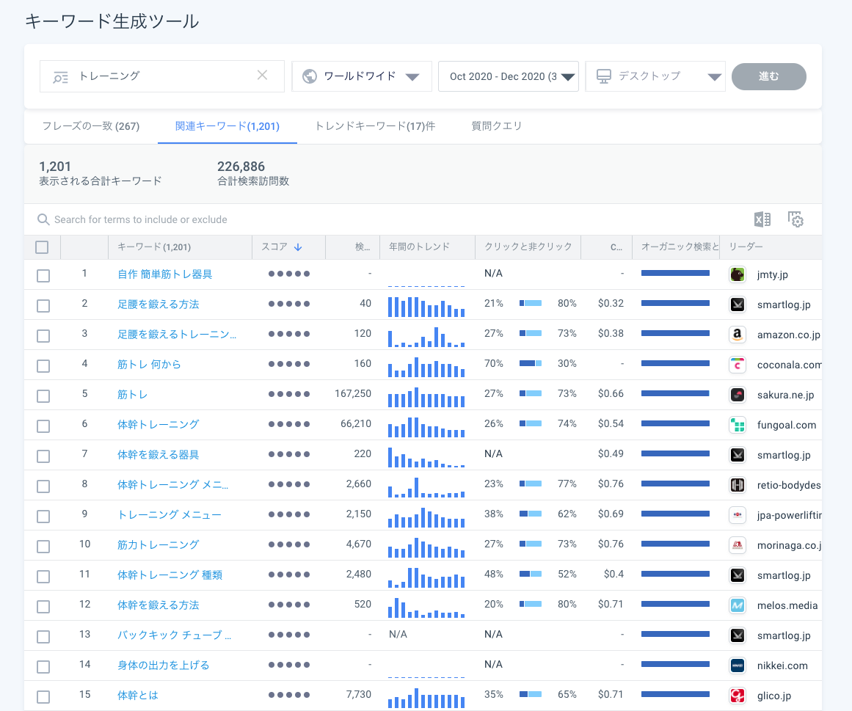Click the glico.jp favicon
Screen dimensions: 852x711
[x=738, y=696]
